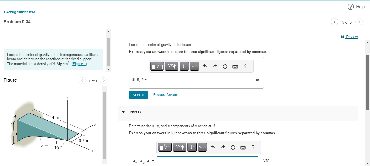Screen dimensions: 370x166
Task: Click Request Answer link
Action: (x=165, y=95)
